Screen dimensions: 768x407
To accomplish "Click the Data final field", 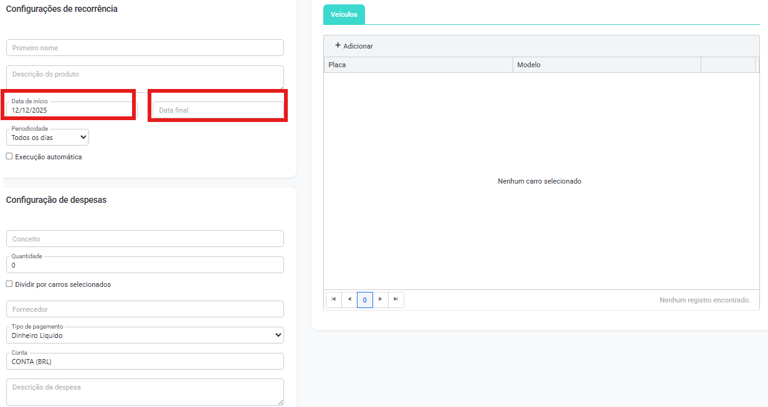I will (x=217, y=110).
